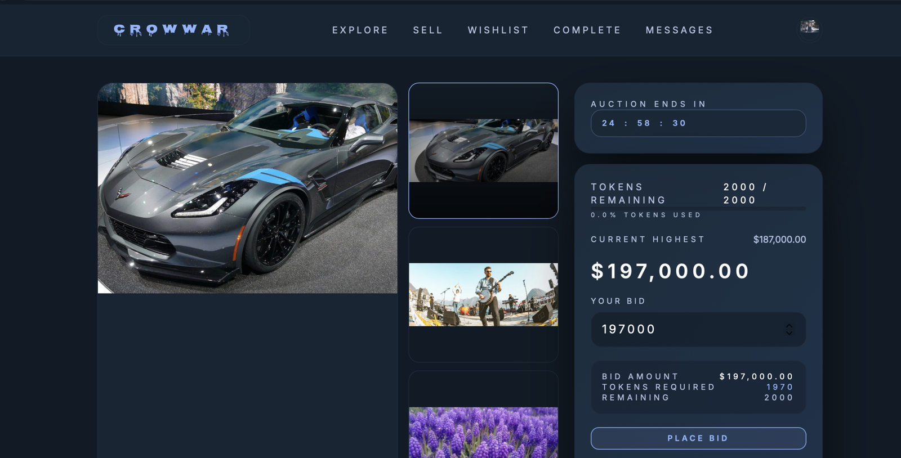Increase bid using stepper up arrow
The image size is (901, 458).
click(x=789, y=326)
